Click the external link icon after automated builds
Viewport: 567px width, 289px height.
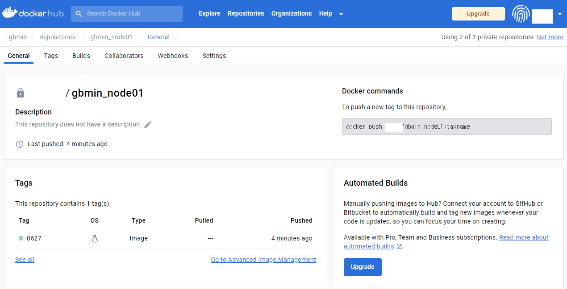click(399, 247)
